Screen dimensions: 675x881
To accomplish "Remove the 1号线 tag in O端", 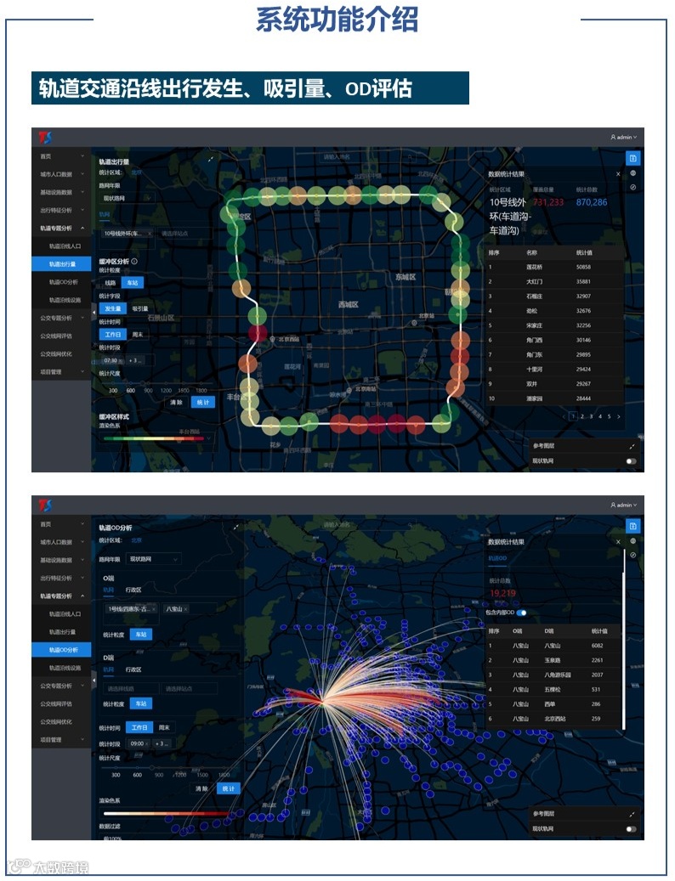I will (153, 609).
